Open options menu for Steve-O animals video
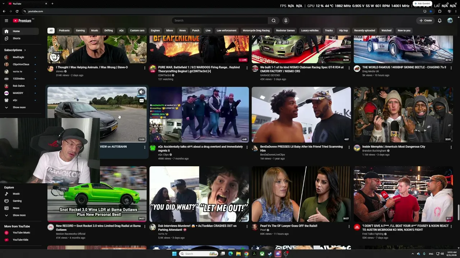The width and height of the screenshot is (460, 258). click(145, 68)
